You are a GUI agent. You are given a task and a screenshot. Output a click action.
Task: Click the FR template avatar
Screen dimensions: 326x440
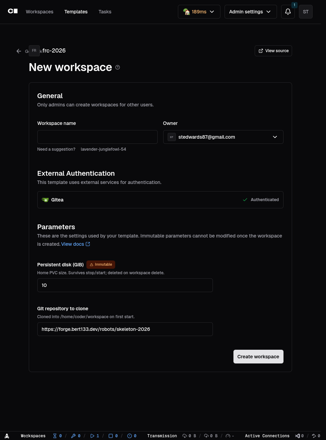click(34, 50)
